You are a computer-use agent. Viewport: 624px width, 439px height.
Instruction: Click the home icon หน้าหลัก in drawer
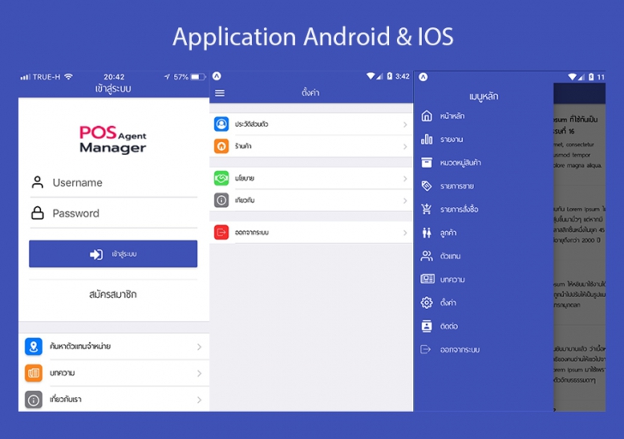(427, 116)
